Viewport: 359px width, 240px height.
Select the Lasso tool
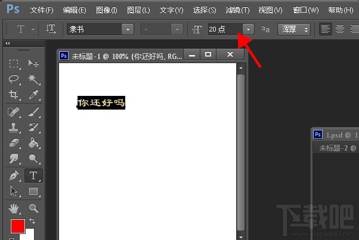(14, 79)
